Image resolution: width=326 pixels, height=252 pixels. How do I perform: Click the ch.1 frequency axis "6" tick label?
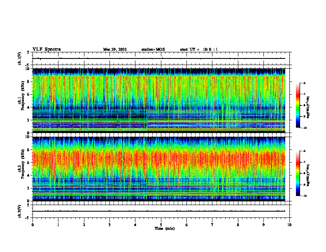tap(28, 94)
